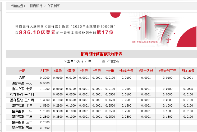Click the 通知存款 一天 rate 0.5500

(45, 83)
